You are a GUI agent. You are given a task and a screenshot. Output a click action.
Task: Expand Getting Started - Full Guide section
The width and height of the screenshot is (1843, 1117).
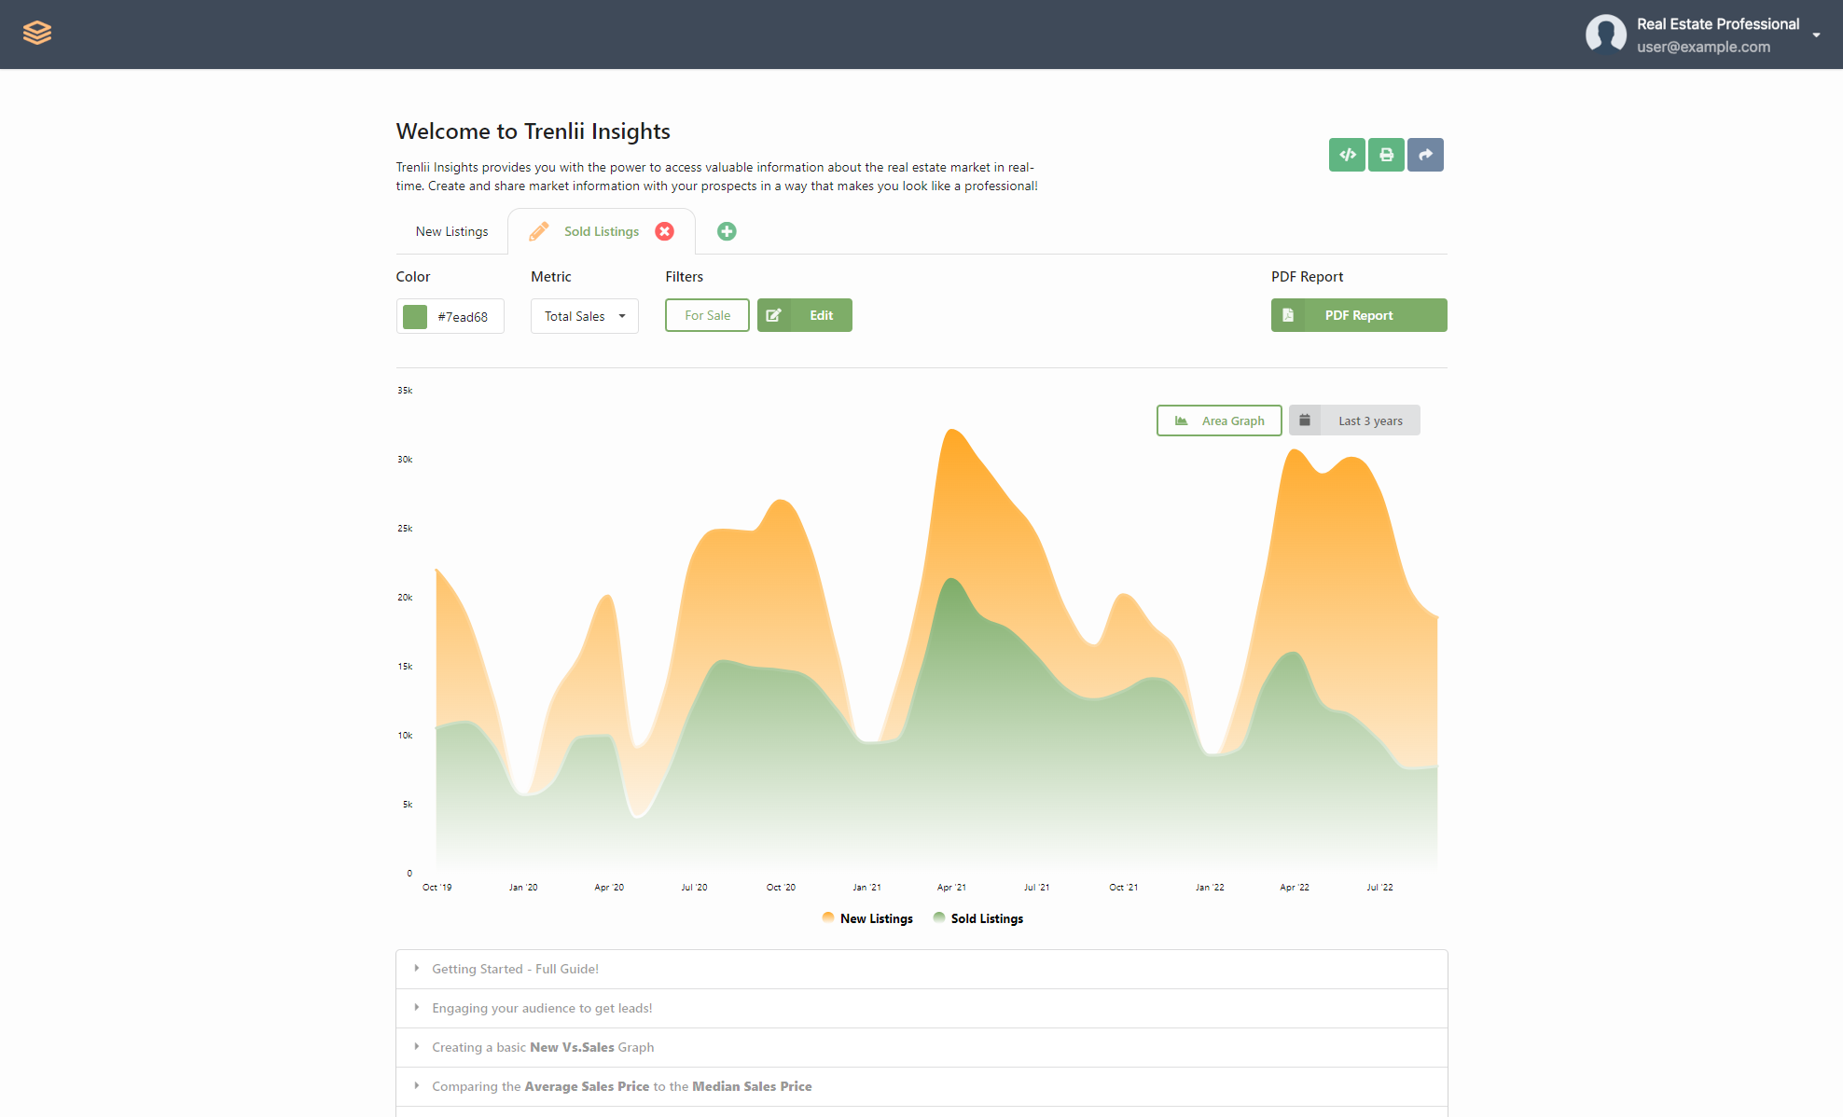click(921, 970)
